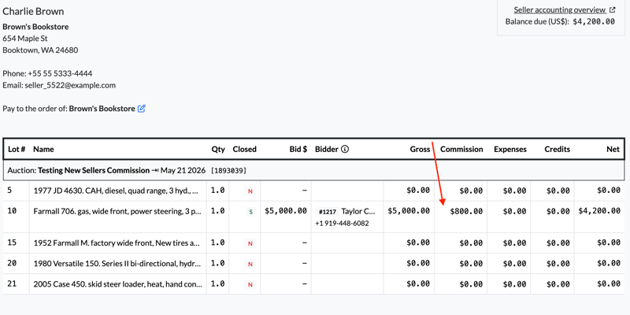
Task: Click the edit pencil icon beside payee name
Action: pos(142,109)
